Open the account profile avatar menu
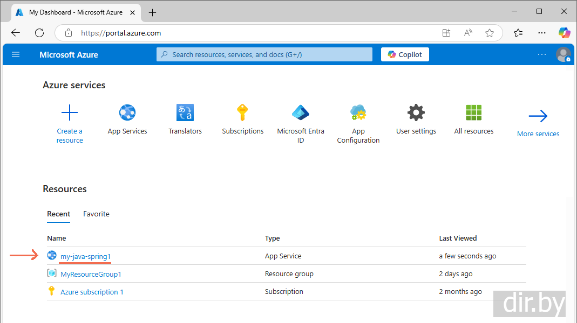577x323 pixels. [x=563, y=54]
